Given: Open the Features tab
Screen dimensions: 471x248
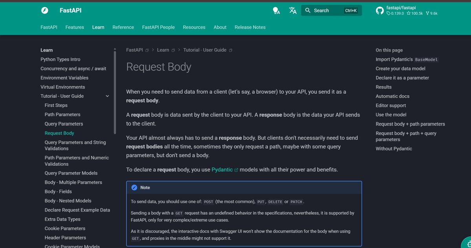Looking at the screenshot, I should coord(75,27).
